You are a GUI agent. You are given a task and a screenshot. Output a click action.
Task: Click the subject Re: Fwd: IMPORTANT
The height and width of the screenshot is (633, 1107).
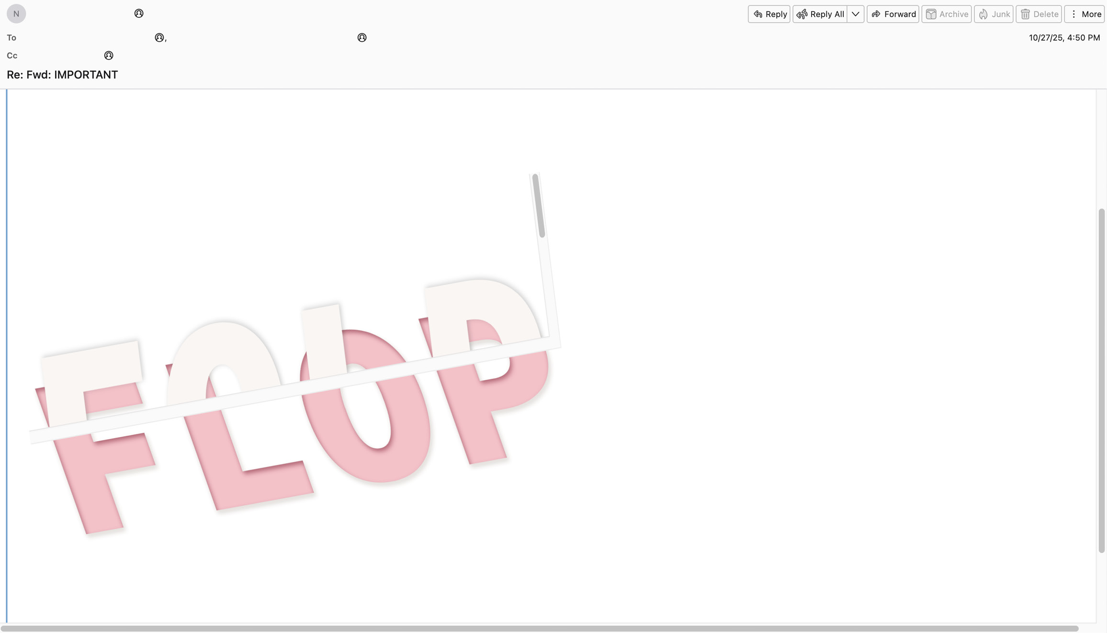pos(62,75)
